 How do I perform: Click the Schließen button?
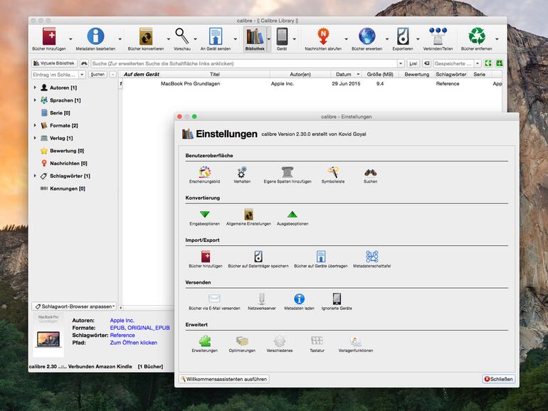coord(498,379)
